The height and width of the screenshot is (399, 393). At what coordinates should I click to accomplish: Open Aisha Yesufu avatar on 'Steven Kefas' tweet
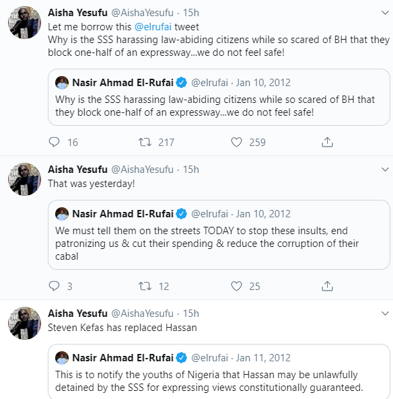24,323
